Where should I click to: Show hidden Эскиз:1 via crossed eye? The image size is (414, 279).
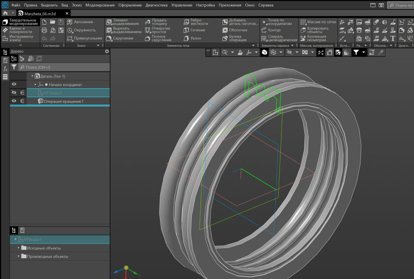tap(14, 93)
